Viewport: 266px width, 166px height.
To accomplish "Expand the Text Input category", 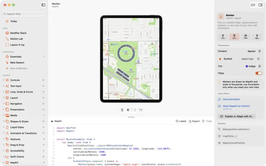I will coord(4,86).
